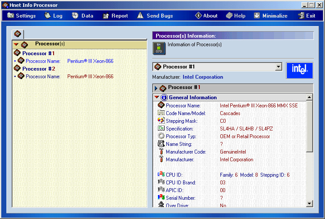Collapse the Processor(s) tree root
Image resolution: width=325 pixels, height=219 pixels.
click(16, 44)
